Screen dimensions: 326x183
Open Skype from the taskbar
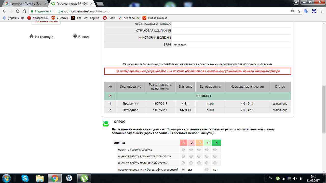(x=25, y=178)
